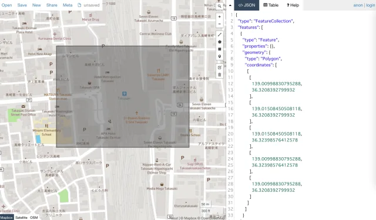The image size is (376, 220).
Task: Open the Open menu
Action: point(6,5)
